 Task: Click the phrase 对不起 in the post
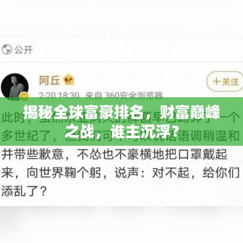(x=171, y=173)
